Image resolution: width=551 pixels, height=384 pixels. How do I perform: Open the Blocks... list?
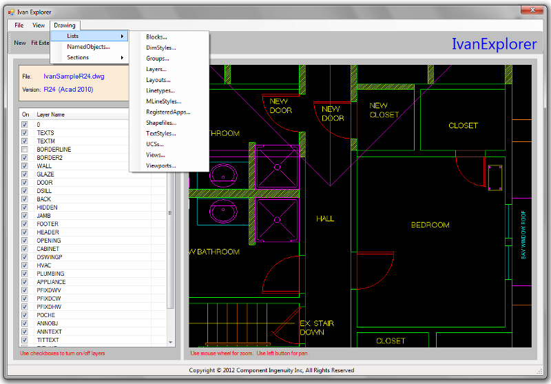169,37
